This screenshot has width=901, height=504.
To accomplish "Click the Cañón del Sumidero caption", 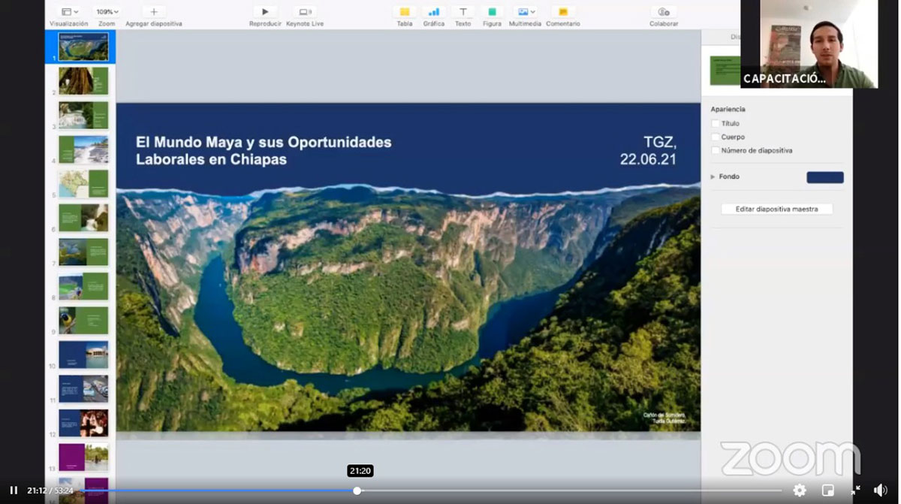I will pos(664,418).
